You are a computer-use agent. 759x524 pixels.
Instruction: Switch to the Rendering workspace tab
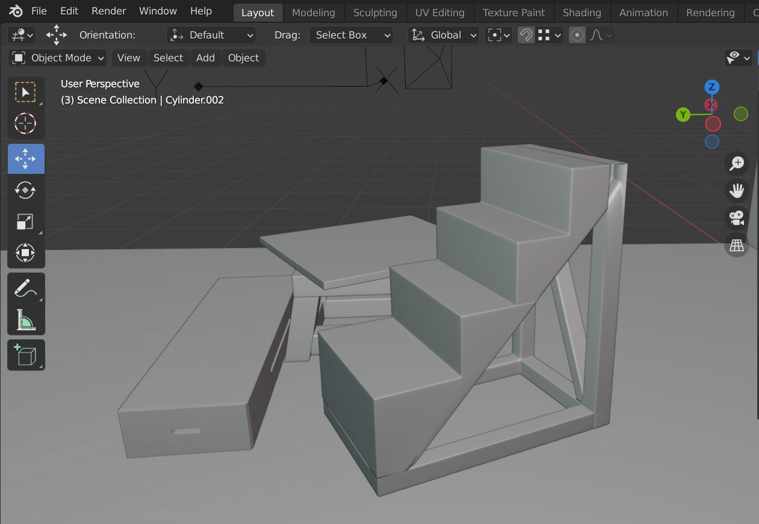(710, 13)
